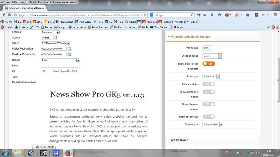Click the search magnifier icon

click(192, 15)
